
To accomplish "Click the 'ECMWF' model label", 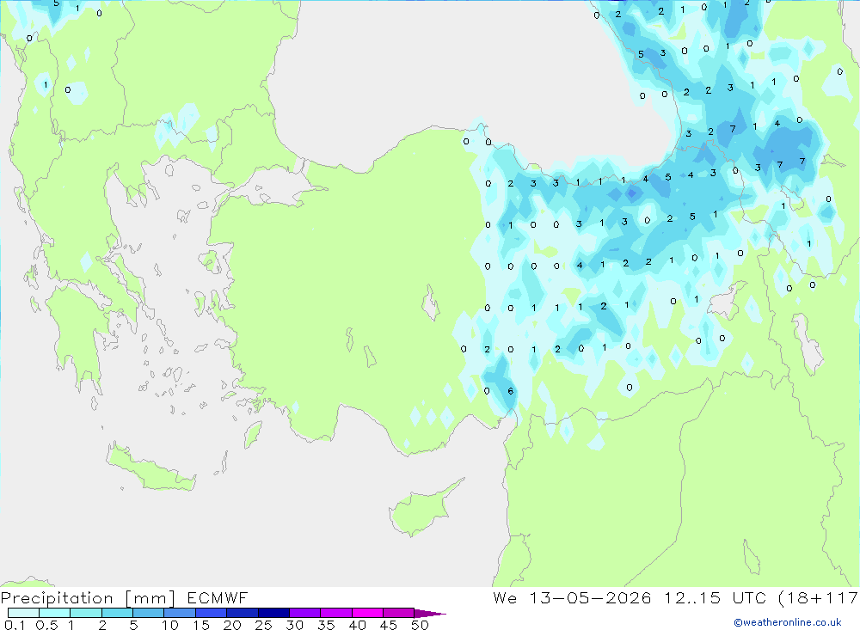I will 218,597.
